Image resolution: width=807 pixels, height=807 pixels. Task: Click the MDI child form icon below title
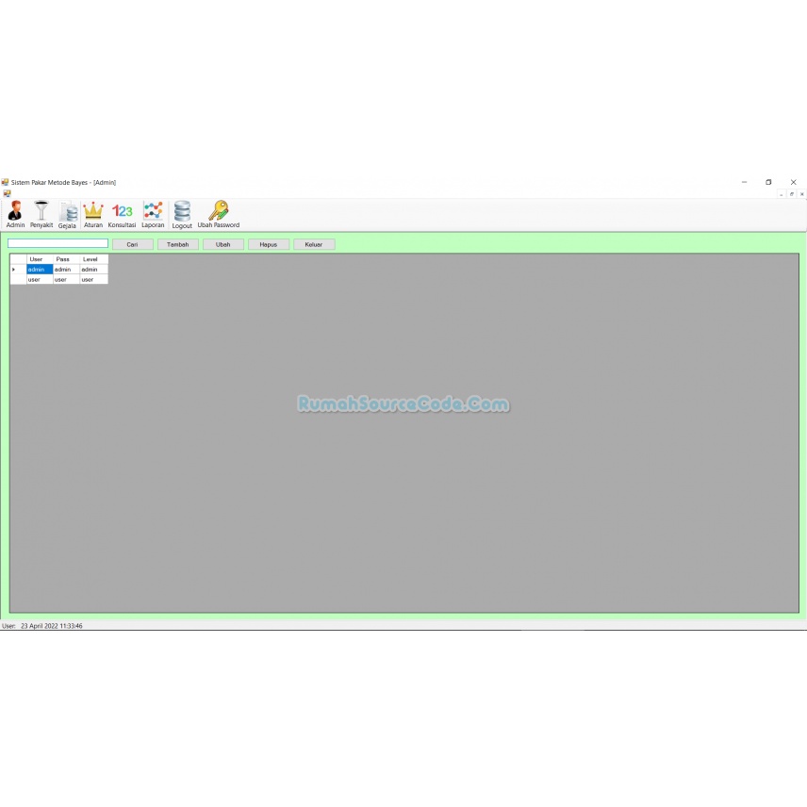point(7,193)
